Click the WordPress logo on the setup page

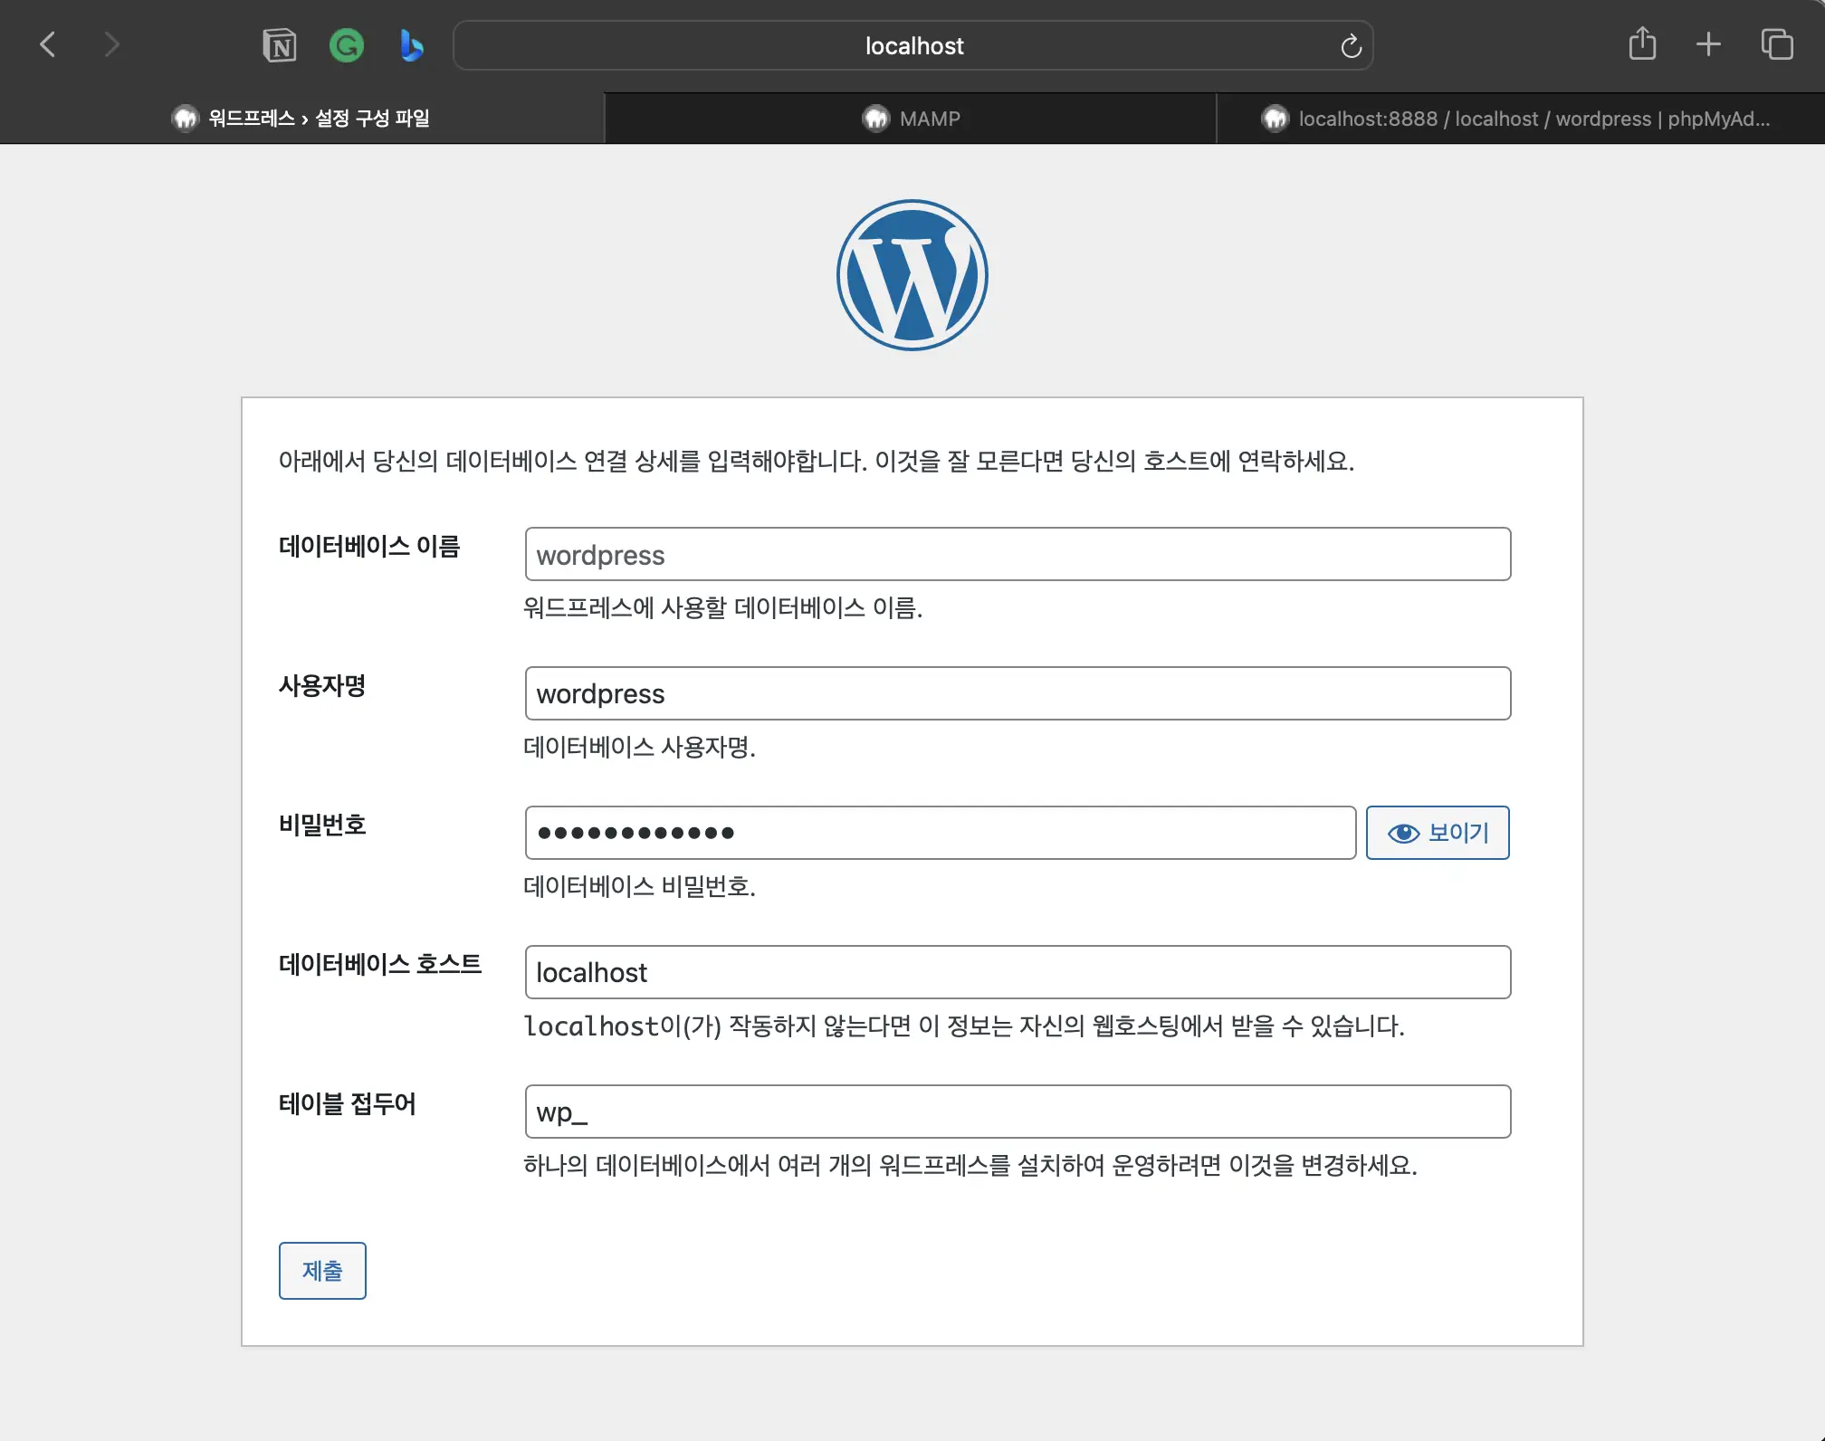pyautogui.click(x=912, y=274)
